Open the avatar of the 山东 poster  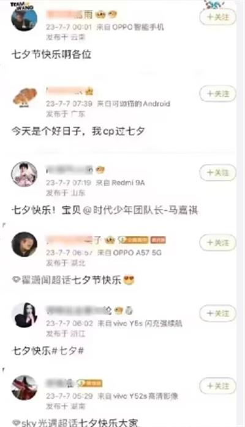[x=24, y=174]
